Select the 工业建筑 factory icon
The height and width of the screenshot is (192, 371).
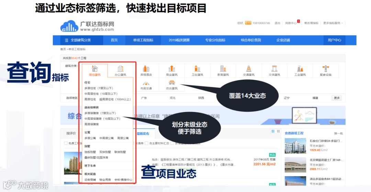coord(300,69)
